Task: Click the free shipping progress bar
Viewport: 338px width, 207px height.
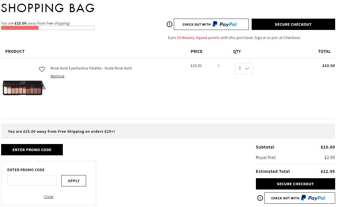Action: (x=48, y=28)
